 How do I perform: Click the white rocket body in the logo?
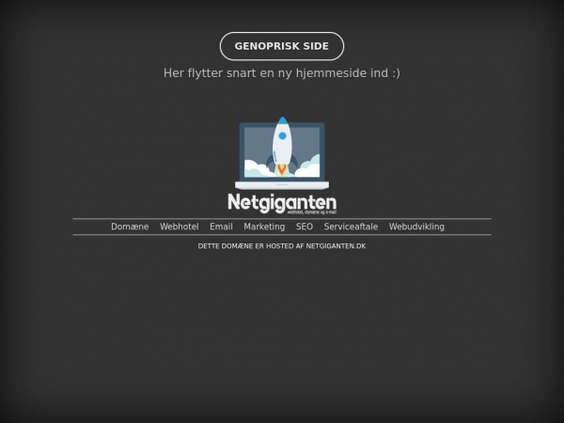(282, 150)
